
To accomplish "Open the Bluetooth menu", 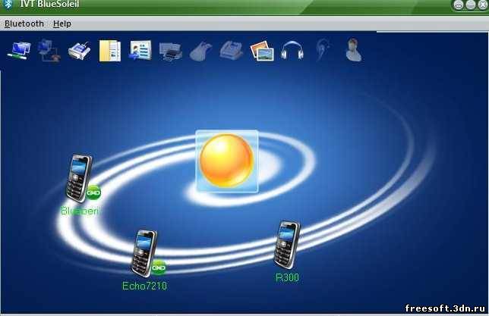I will tap(24, 23).
